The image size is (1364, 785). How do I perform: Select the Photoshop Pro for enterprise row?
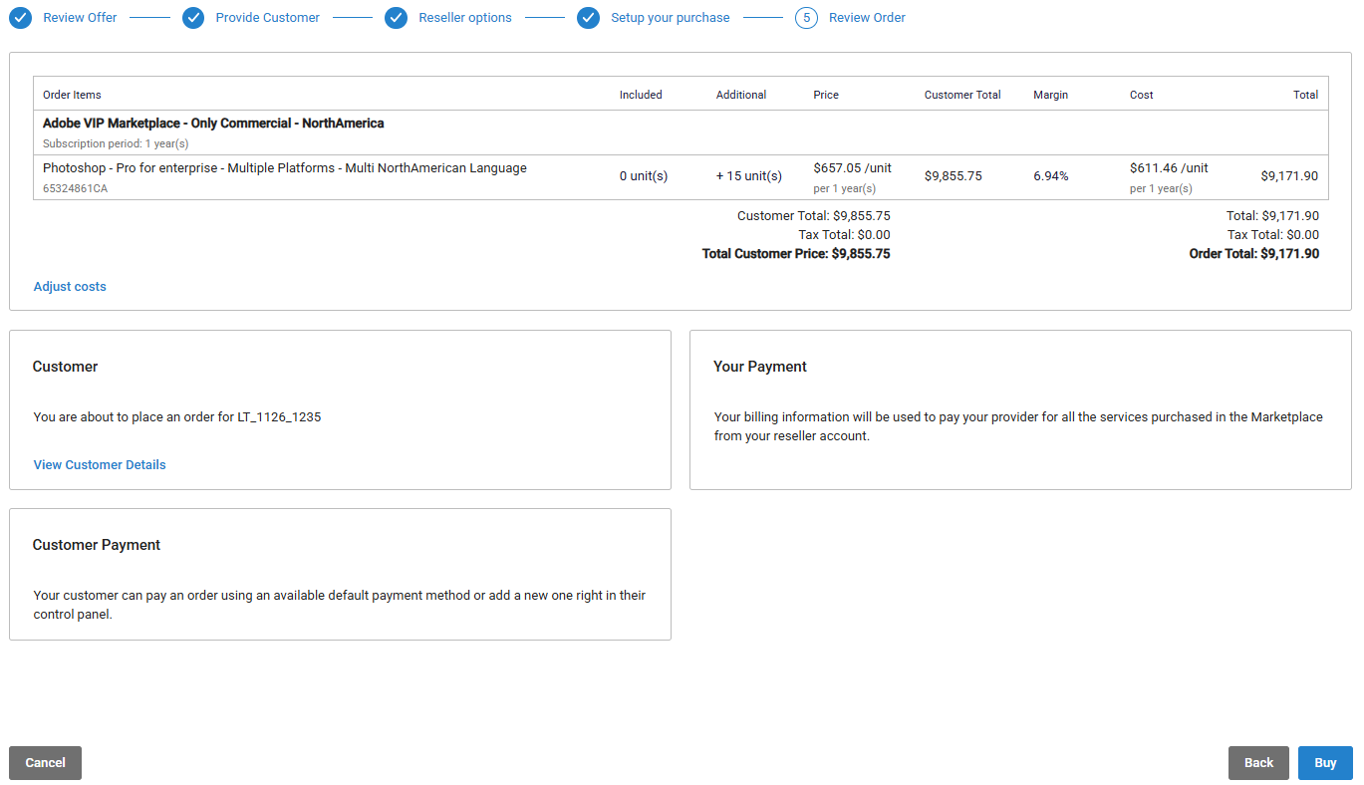[x=284, y=168]
